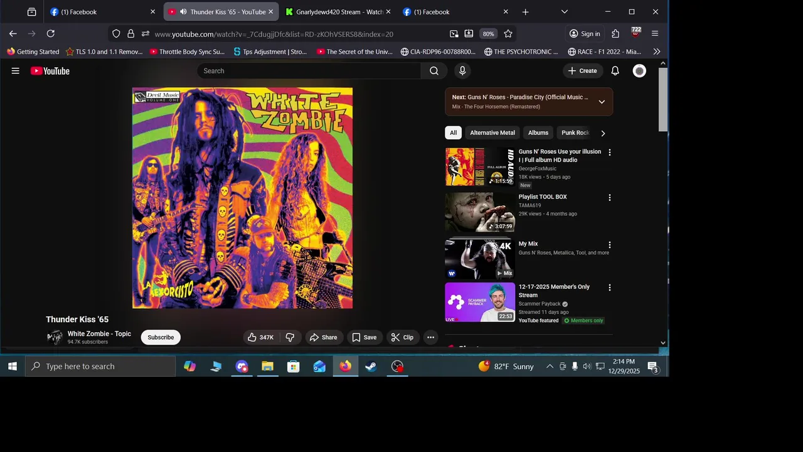Click the 80% zoom level indicator

coord(489,34)
